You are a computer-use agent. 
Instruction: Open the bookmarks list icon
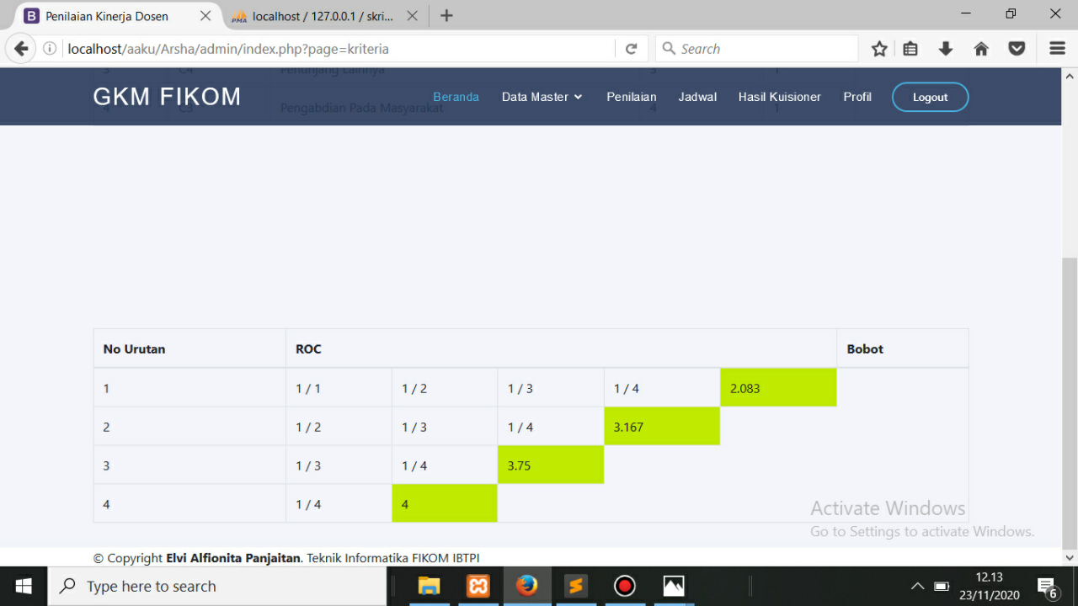[910, 49]
